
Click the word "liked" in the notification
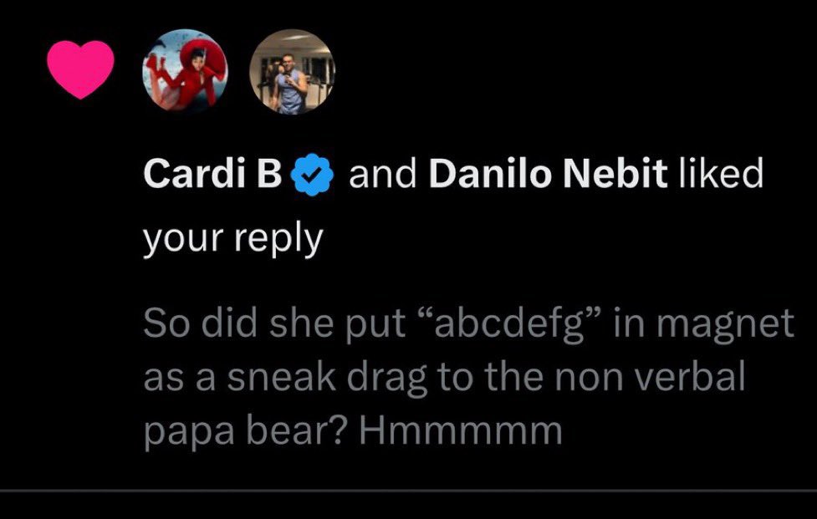(x=721, y=173)
